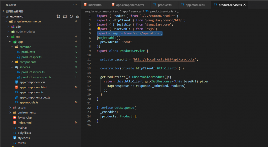Open the explorer more actions ellipsis
This screenshot has height=147, width=268.
coord(75,5)
